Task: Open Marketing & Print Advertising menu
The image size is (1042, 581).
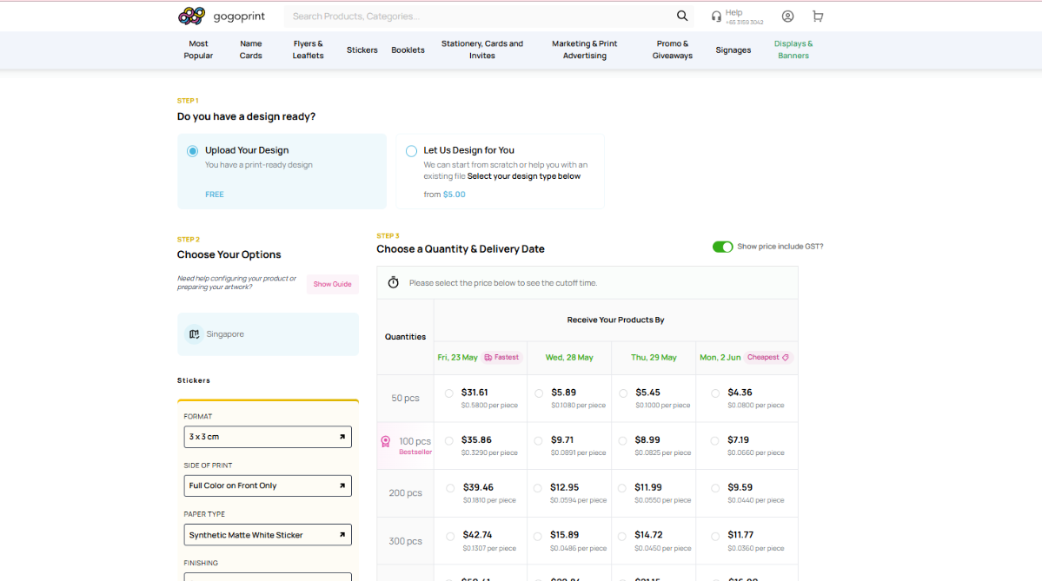Action: coord(585,50)
